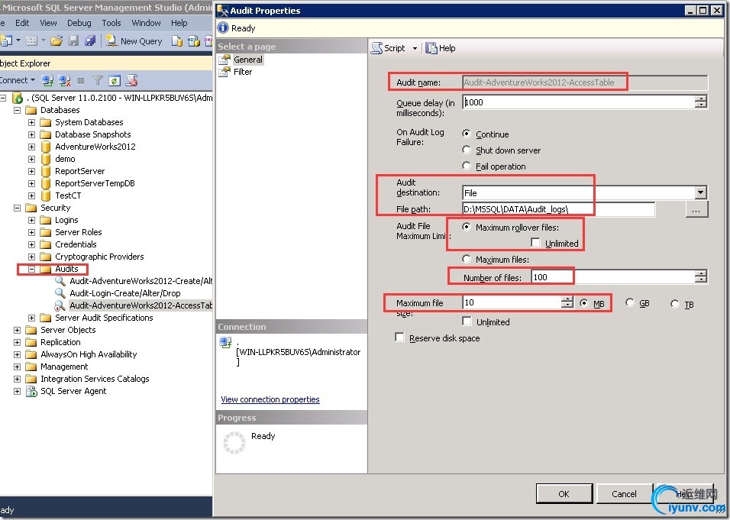730x520 pixels.
Task: Click the File path text field
Action: pyautogui.click(x=558, y=209)
